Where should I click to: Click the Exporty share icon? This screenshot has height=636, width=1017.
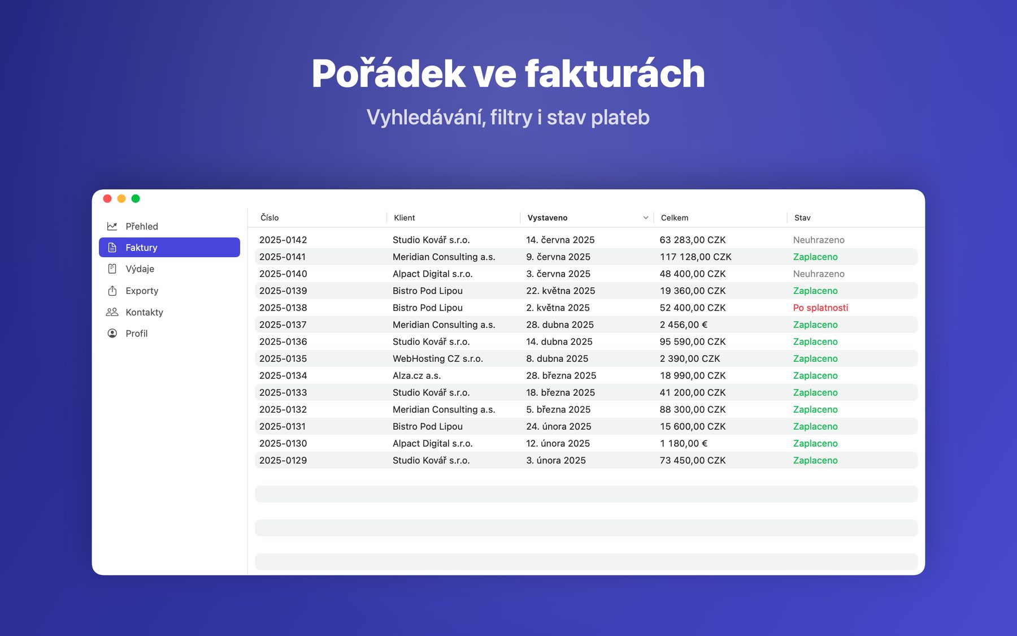click(112, 291)
